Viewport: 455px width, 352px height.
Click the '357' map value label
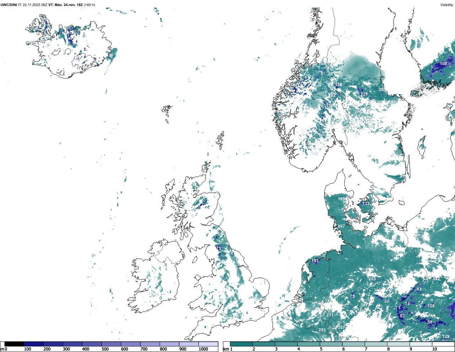(341, 327)
